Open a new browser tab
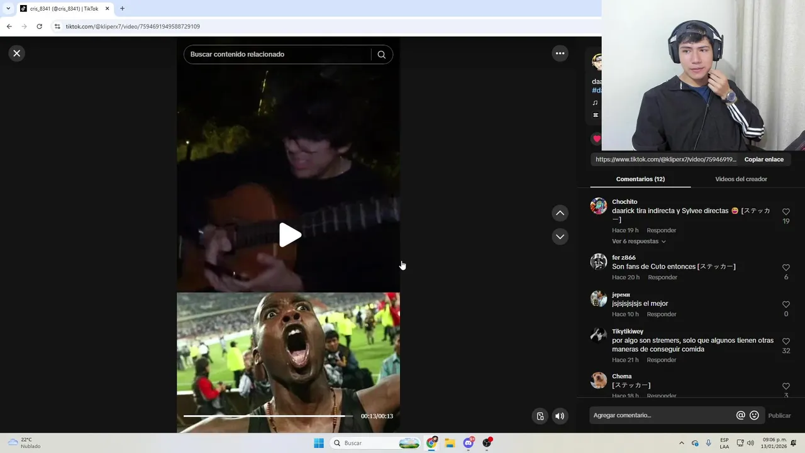Image resolution: width=805 pixels, height=453 pixels. pos(122,9)
